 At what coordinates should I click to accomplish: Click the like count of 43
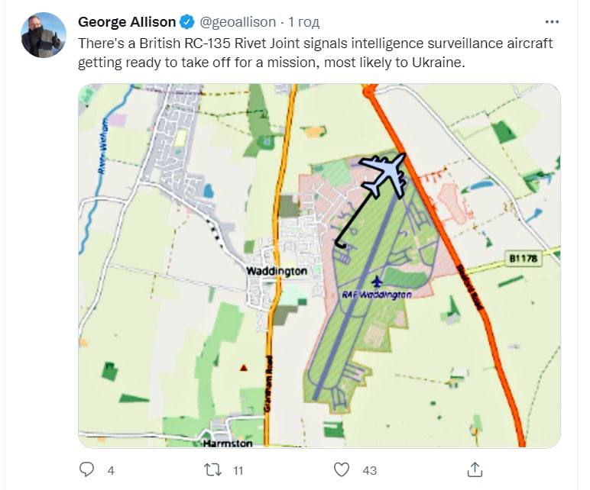(x=369, y=471)
